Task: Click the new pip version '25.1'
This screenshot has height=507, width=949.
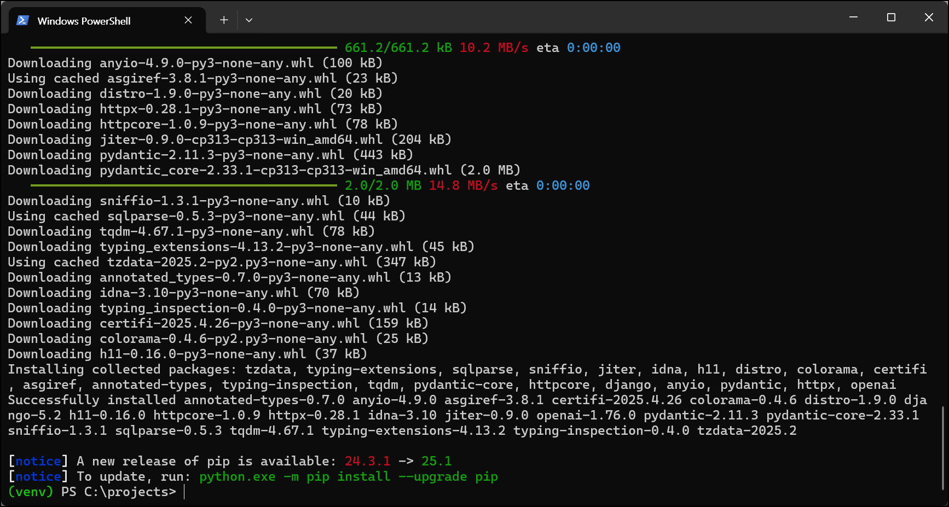Action: pyautogui.click(x=436, y=461)
